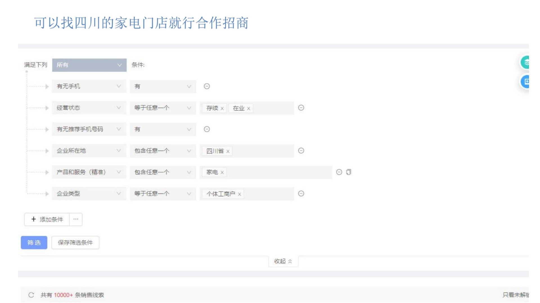Open the 企业所在地 field dropdown
The image size is (540, 303).
pos(89,151)
